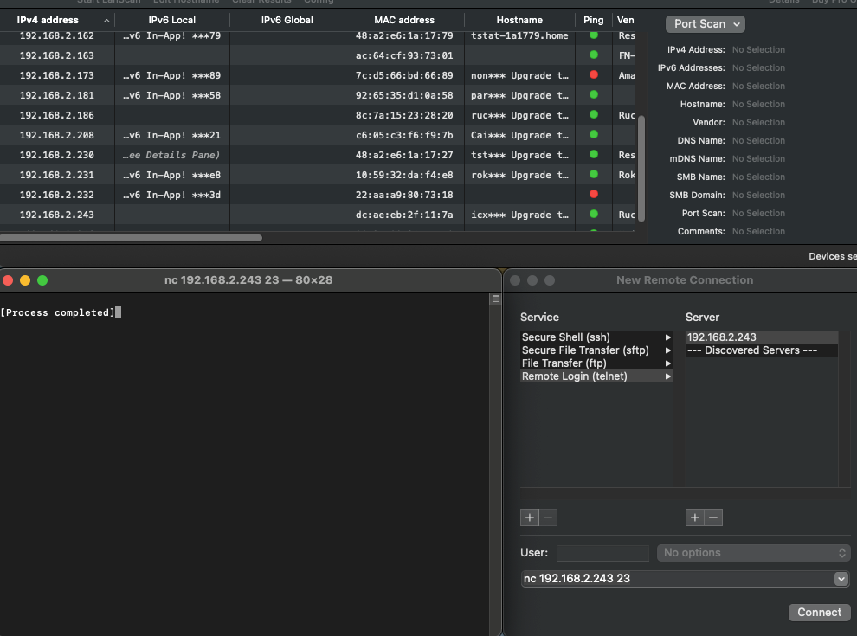Click green ping indicator for 192.168.2.243 row
857x636 pixels.
594,214
